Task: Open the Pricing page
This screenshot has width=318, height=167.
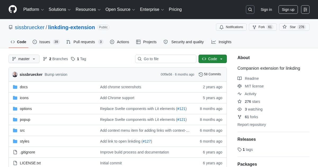Action: [175, 10]
